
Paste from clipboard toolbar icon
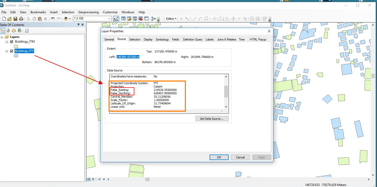(x=40, y=19)
